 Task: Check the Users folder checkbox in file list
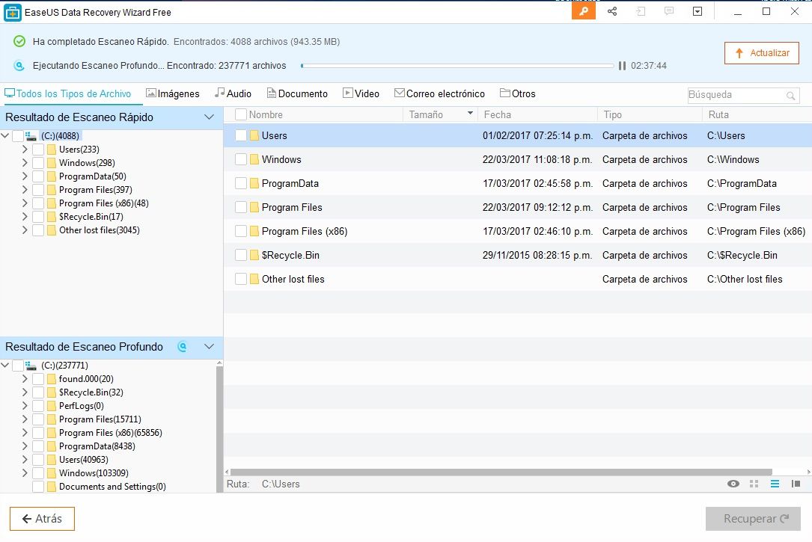(x=241, y=135)
